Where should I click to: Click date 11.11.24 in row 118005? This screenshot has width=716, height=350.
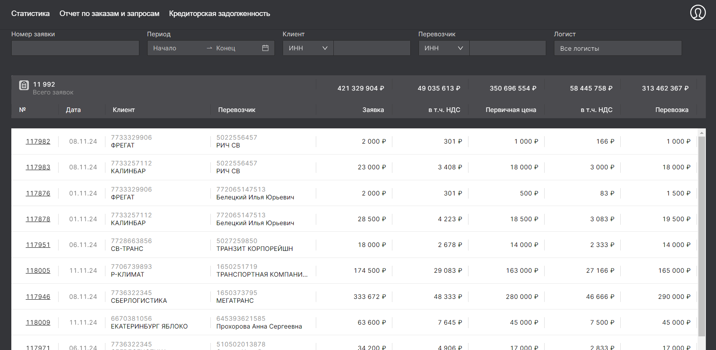point(83,270)
